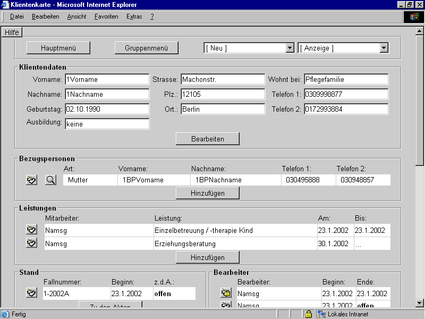This screenshot has width=425, height=319.
Task: Click the magnifier icon in Bezugspersonen
Action: point(50,180)
